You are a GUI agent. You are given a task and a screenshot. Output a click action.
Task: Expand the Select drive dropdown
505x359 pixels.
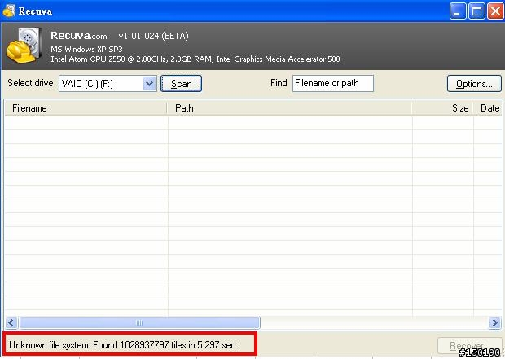click(x=149, y=84)
